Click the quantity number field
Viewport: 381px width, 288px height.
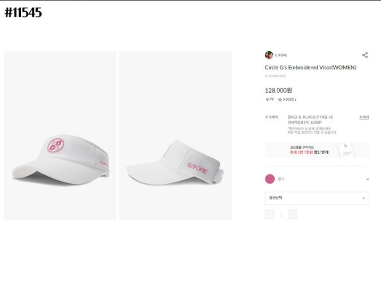[x=281, y=214]
